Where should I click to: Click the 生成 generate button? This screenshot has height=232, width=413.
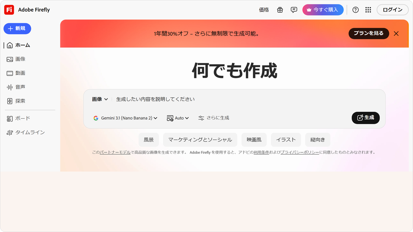click(366, 118)
